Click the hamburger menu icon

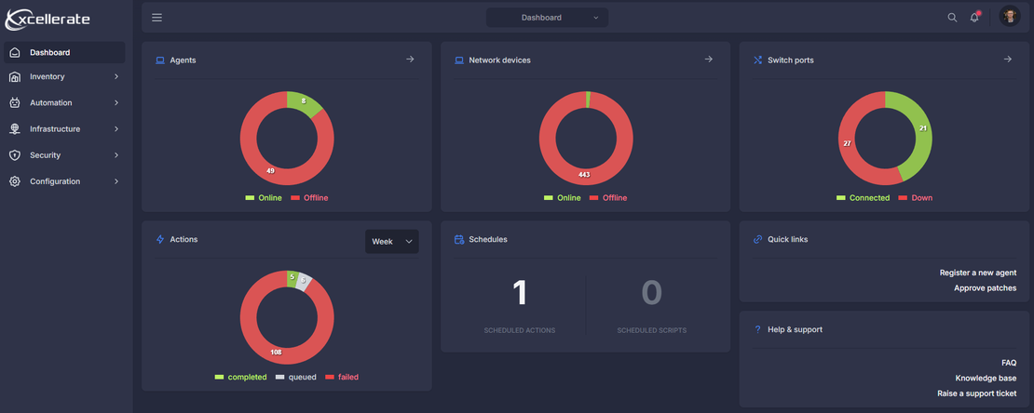(156, 18)
